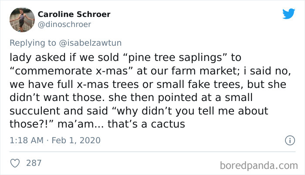This screenshot has height=175, width=305.
Task: Click the Twitter bird logo
Action: (288, 14)
